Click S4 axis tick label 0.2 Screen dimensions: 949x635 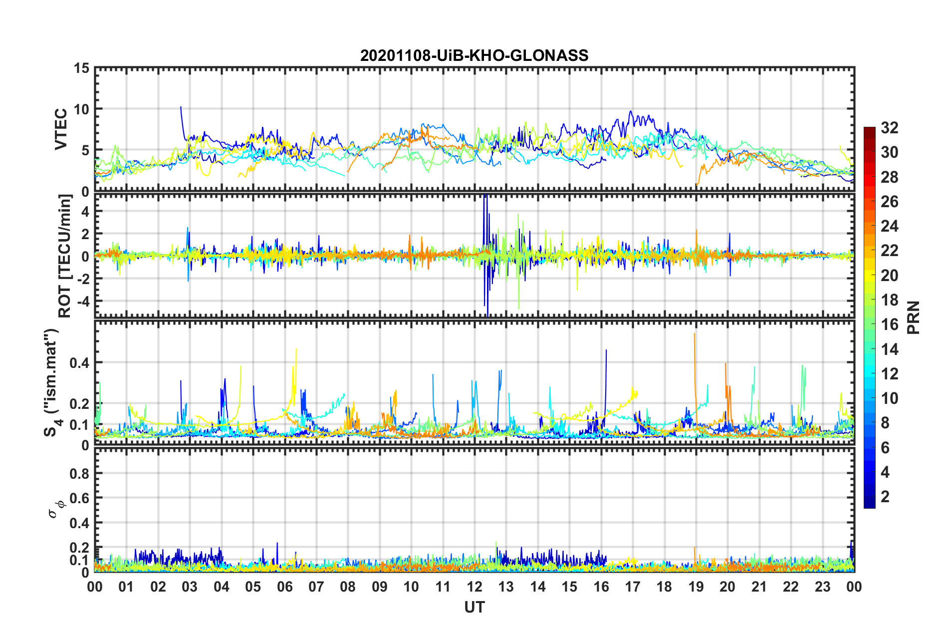[79, 404]
